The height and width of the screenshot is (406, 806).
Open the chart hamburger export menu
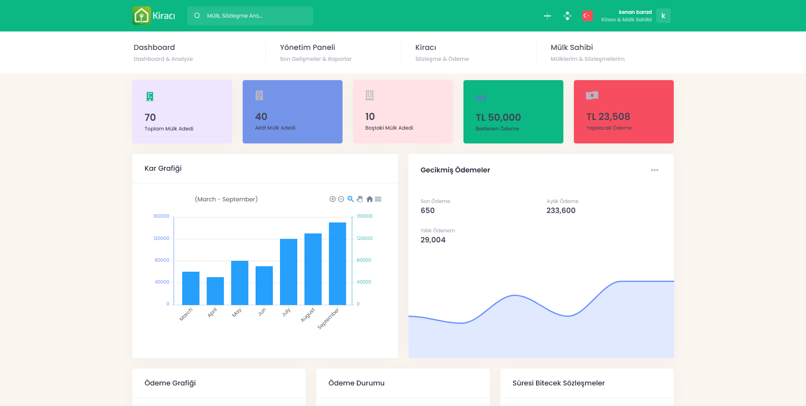pyautogui.click(x=378, y=199)
